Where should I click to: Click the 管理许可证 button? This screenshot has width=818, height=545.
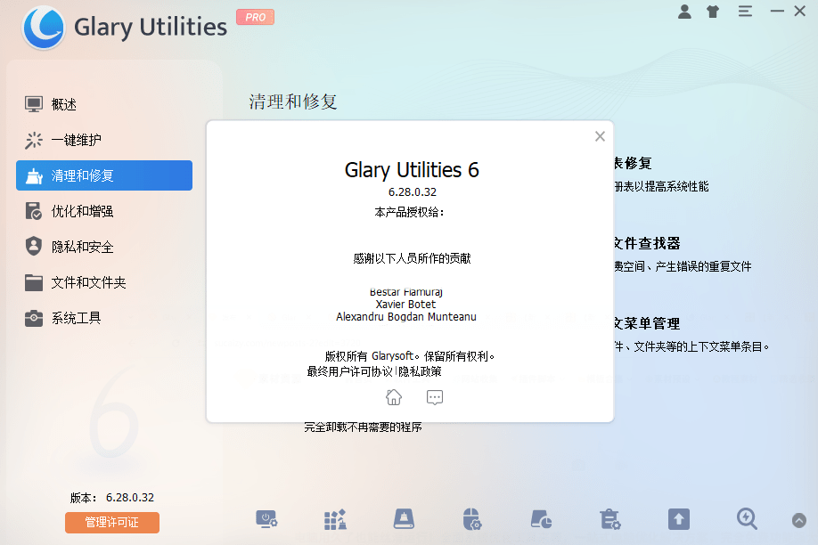[x=111, y=523]
